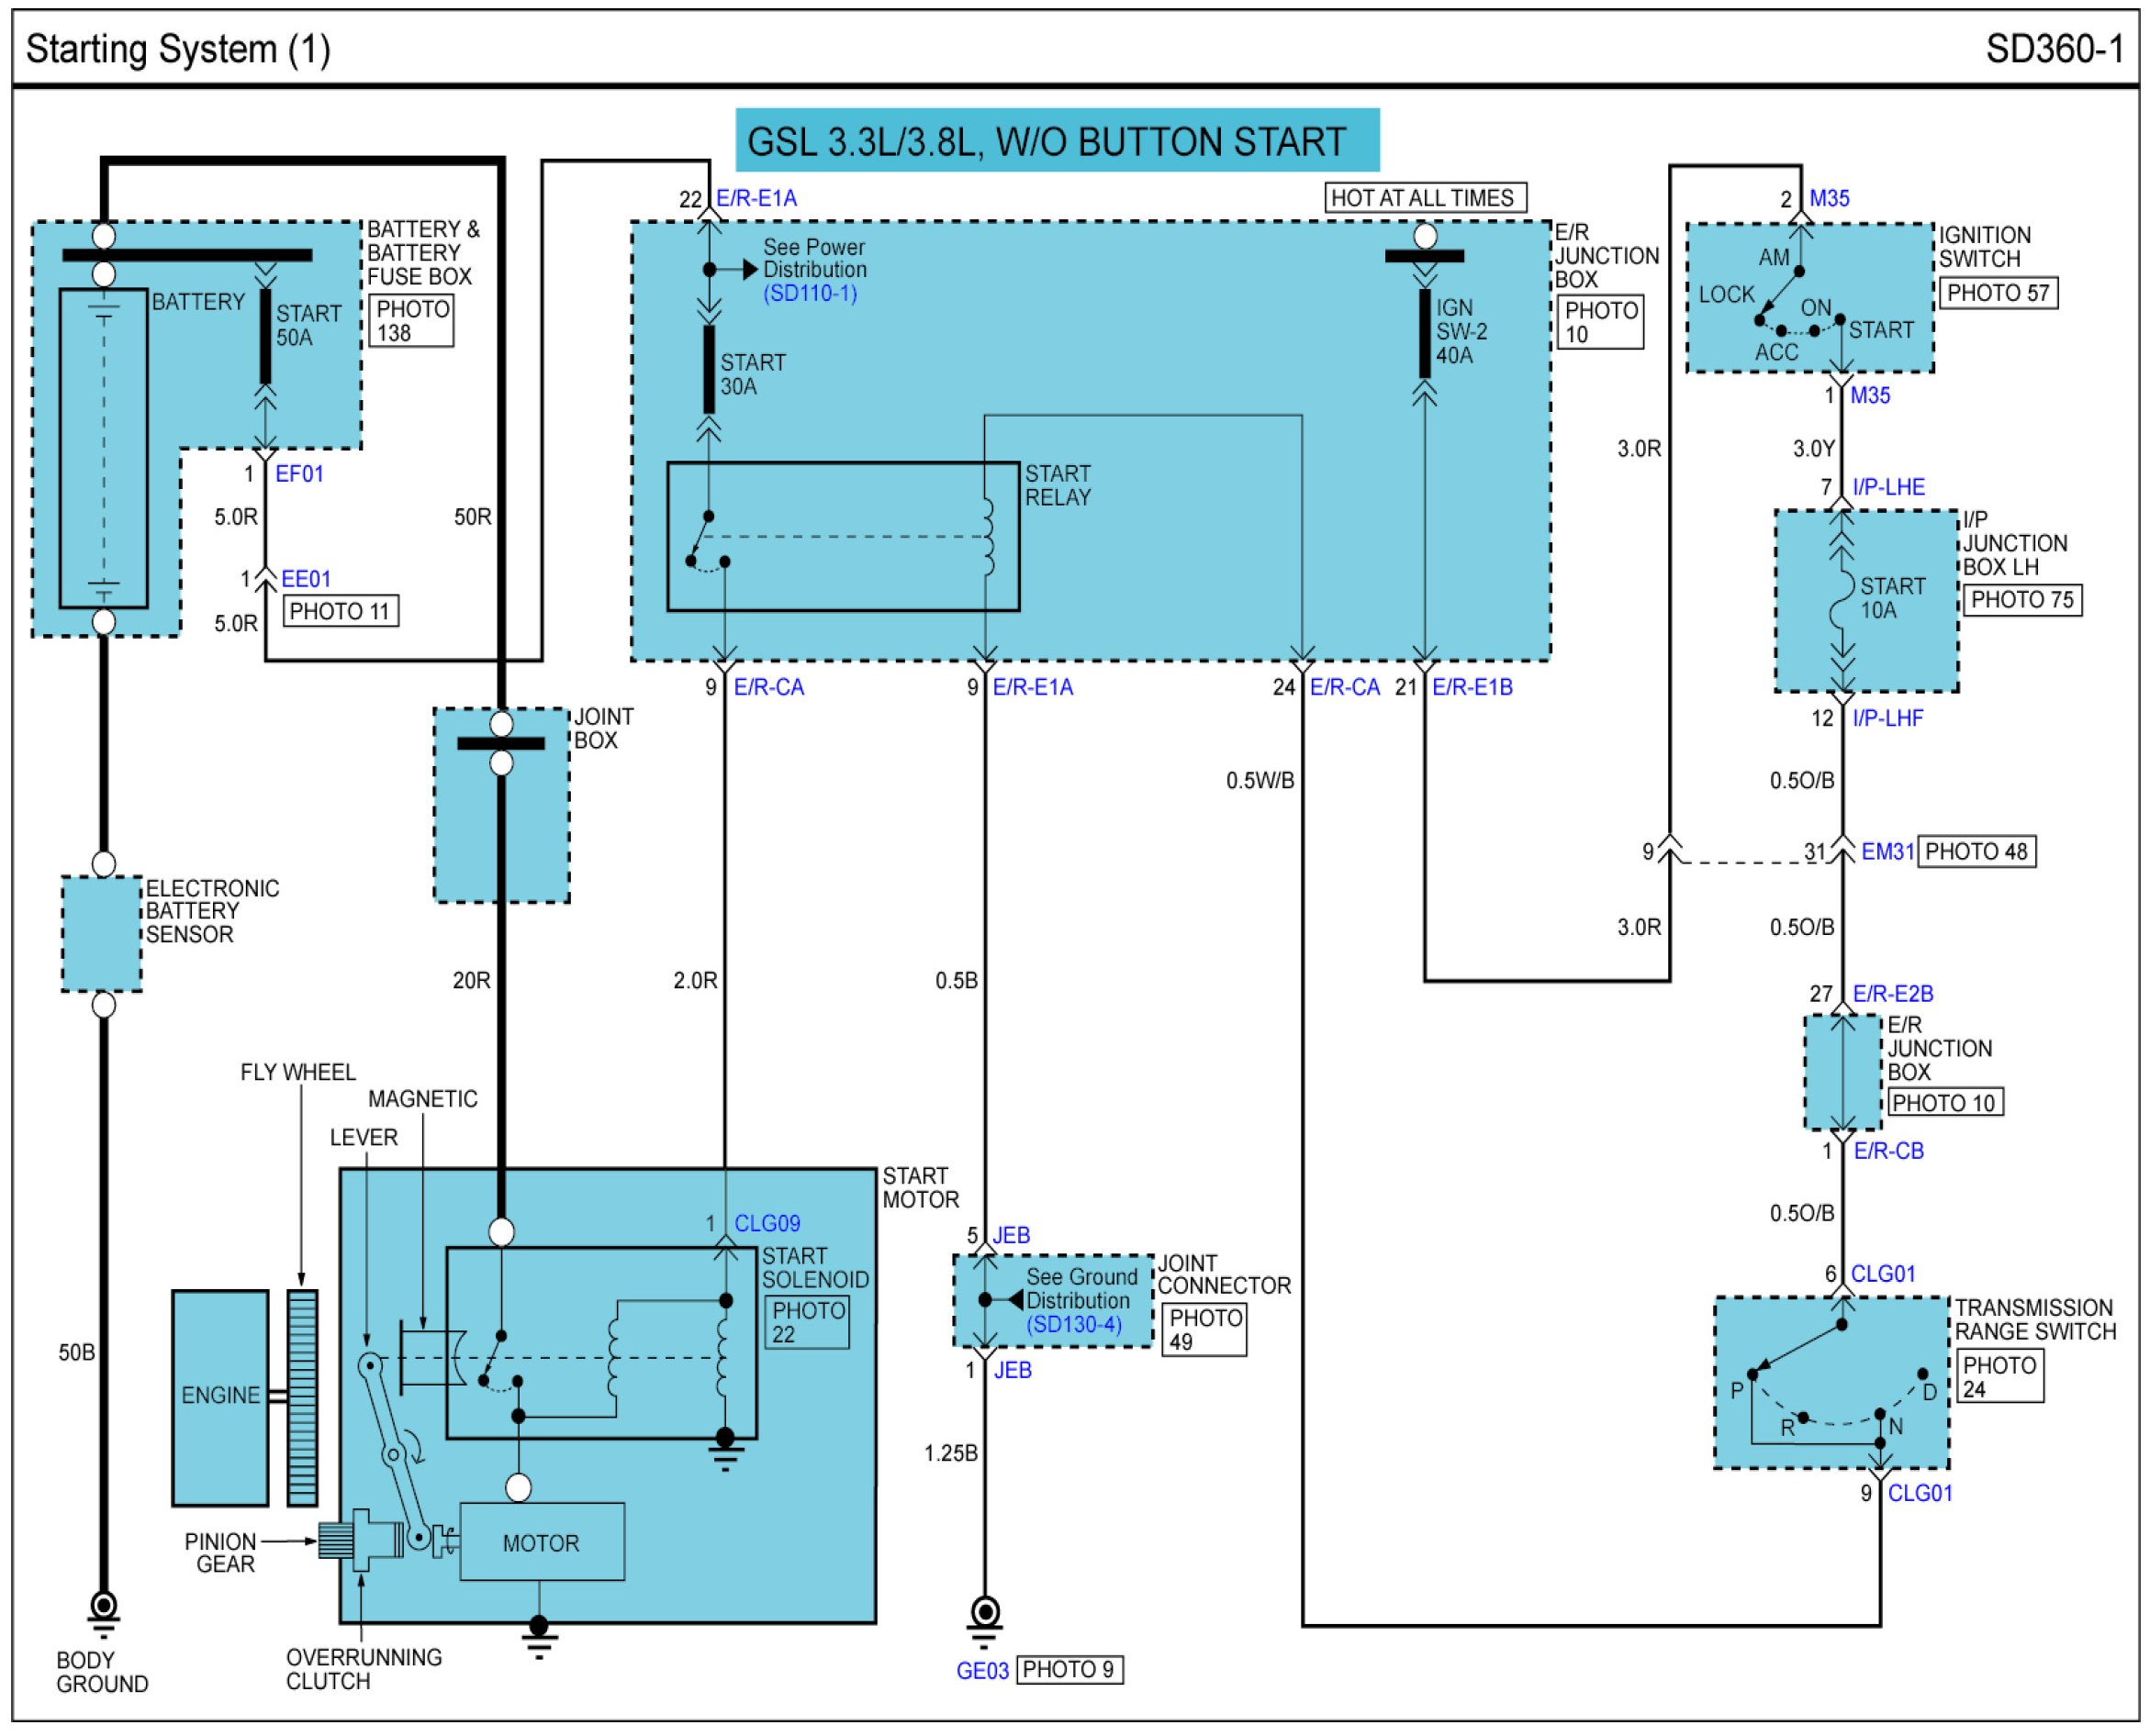Click the SD110-1 power distribution link
Image resolution: width=2150 pixels, height=1736 pixels.
pyautogui.click(x=810, y=294)
